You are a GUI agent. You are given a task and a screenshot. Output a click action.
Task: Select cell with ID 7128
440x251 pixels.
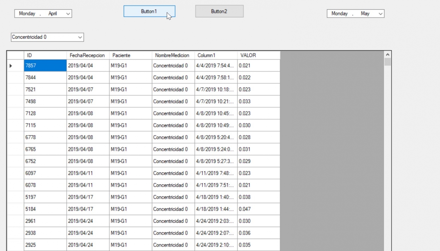pyautogui.click(x=45, y=113)
